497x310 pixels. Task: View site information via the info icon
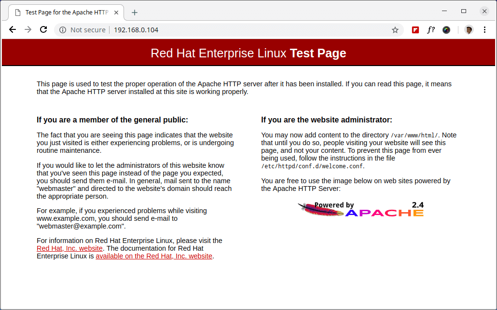(63, 30)
